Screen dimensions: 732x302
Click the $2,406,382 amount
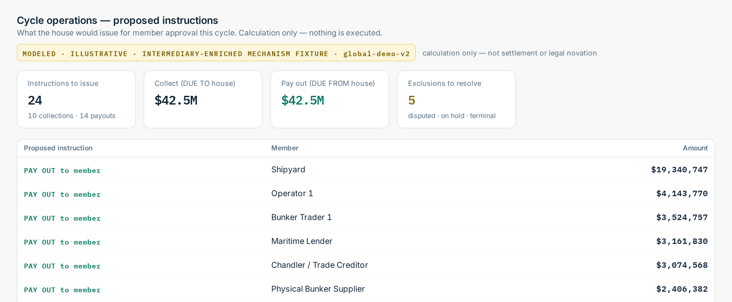click(x=682, y=289)
